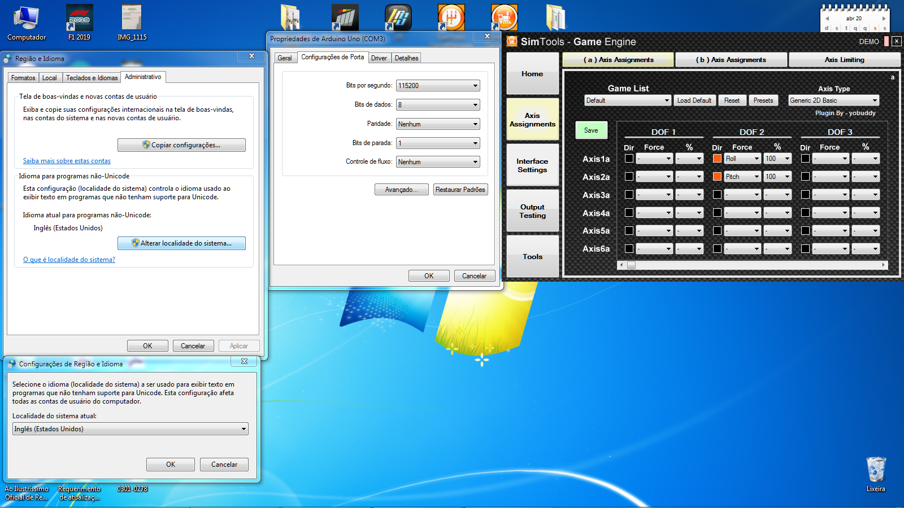
Task: Select the 0301-0278 desktop file
Action: pos(132,489)
